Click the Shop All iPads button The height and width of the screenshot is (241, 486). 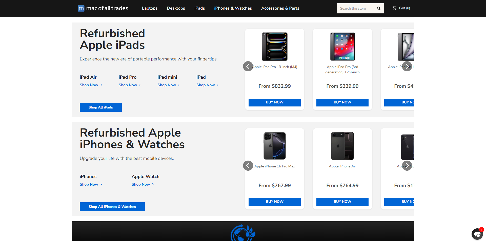(101, 107)
